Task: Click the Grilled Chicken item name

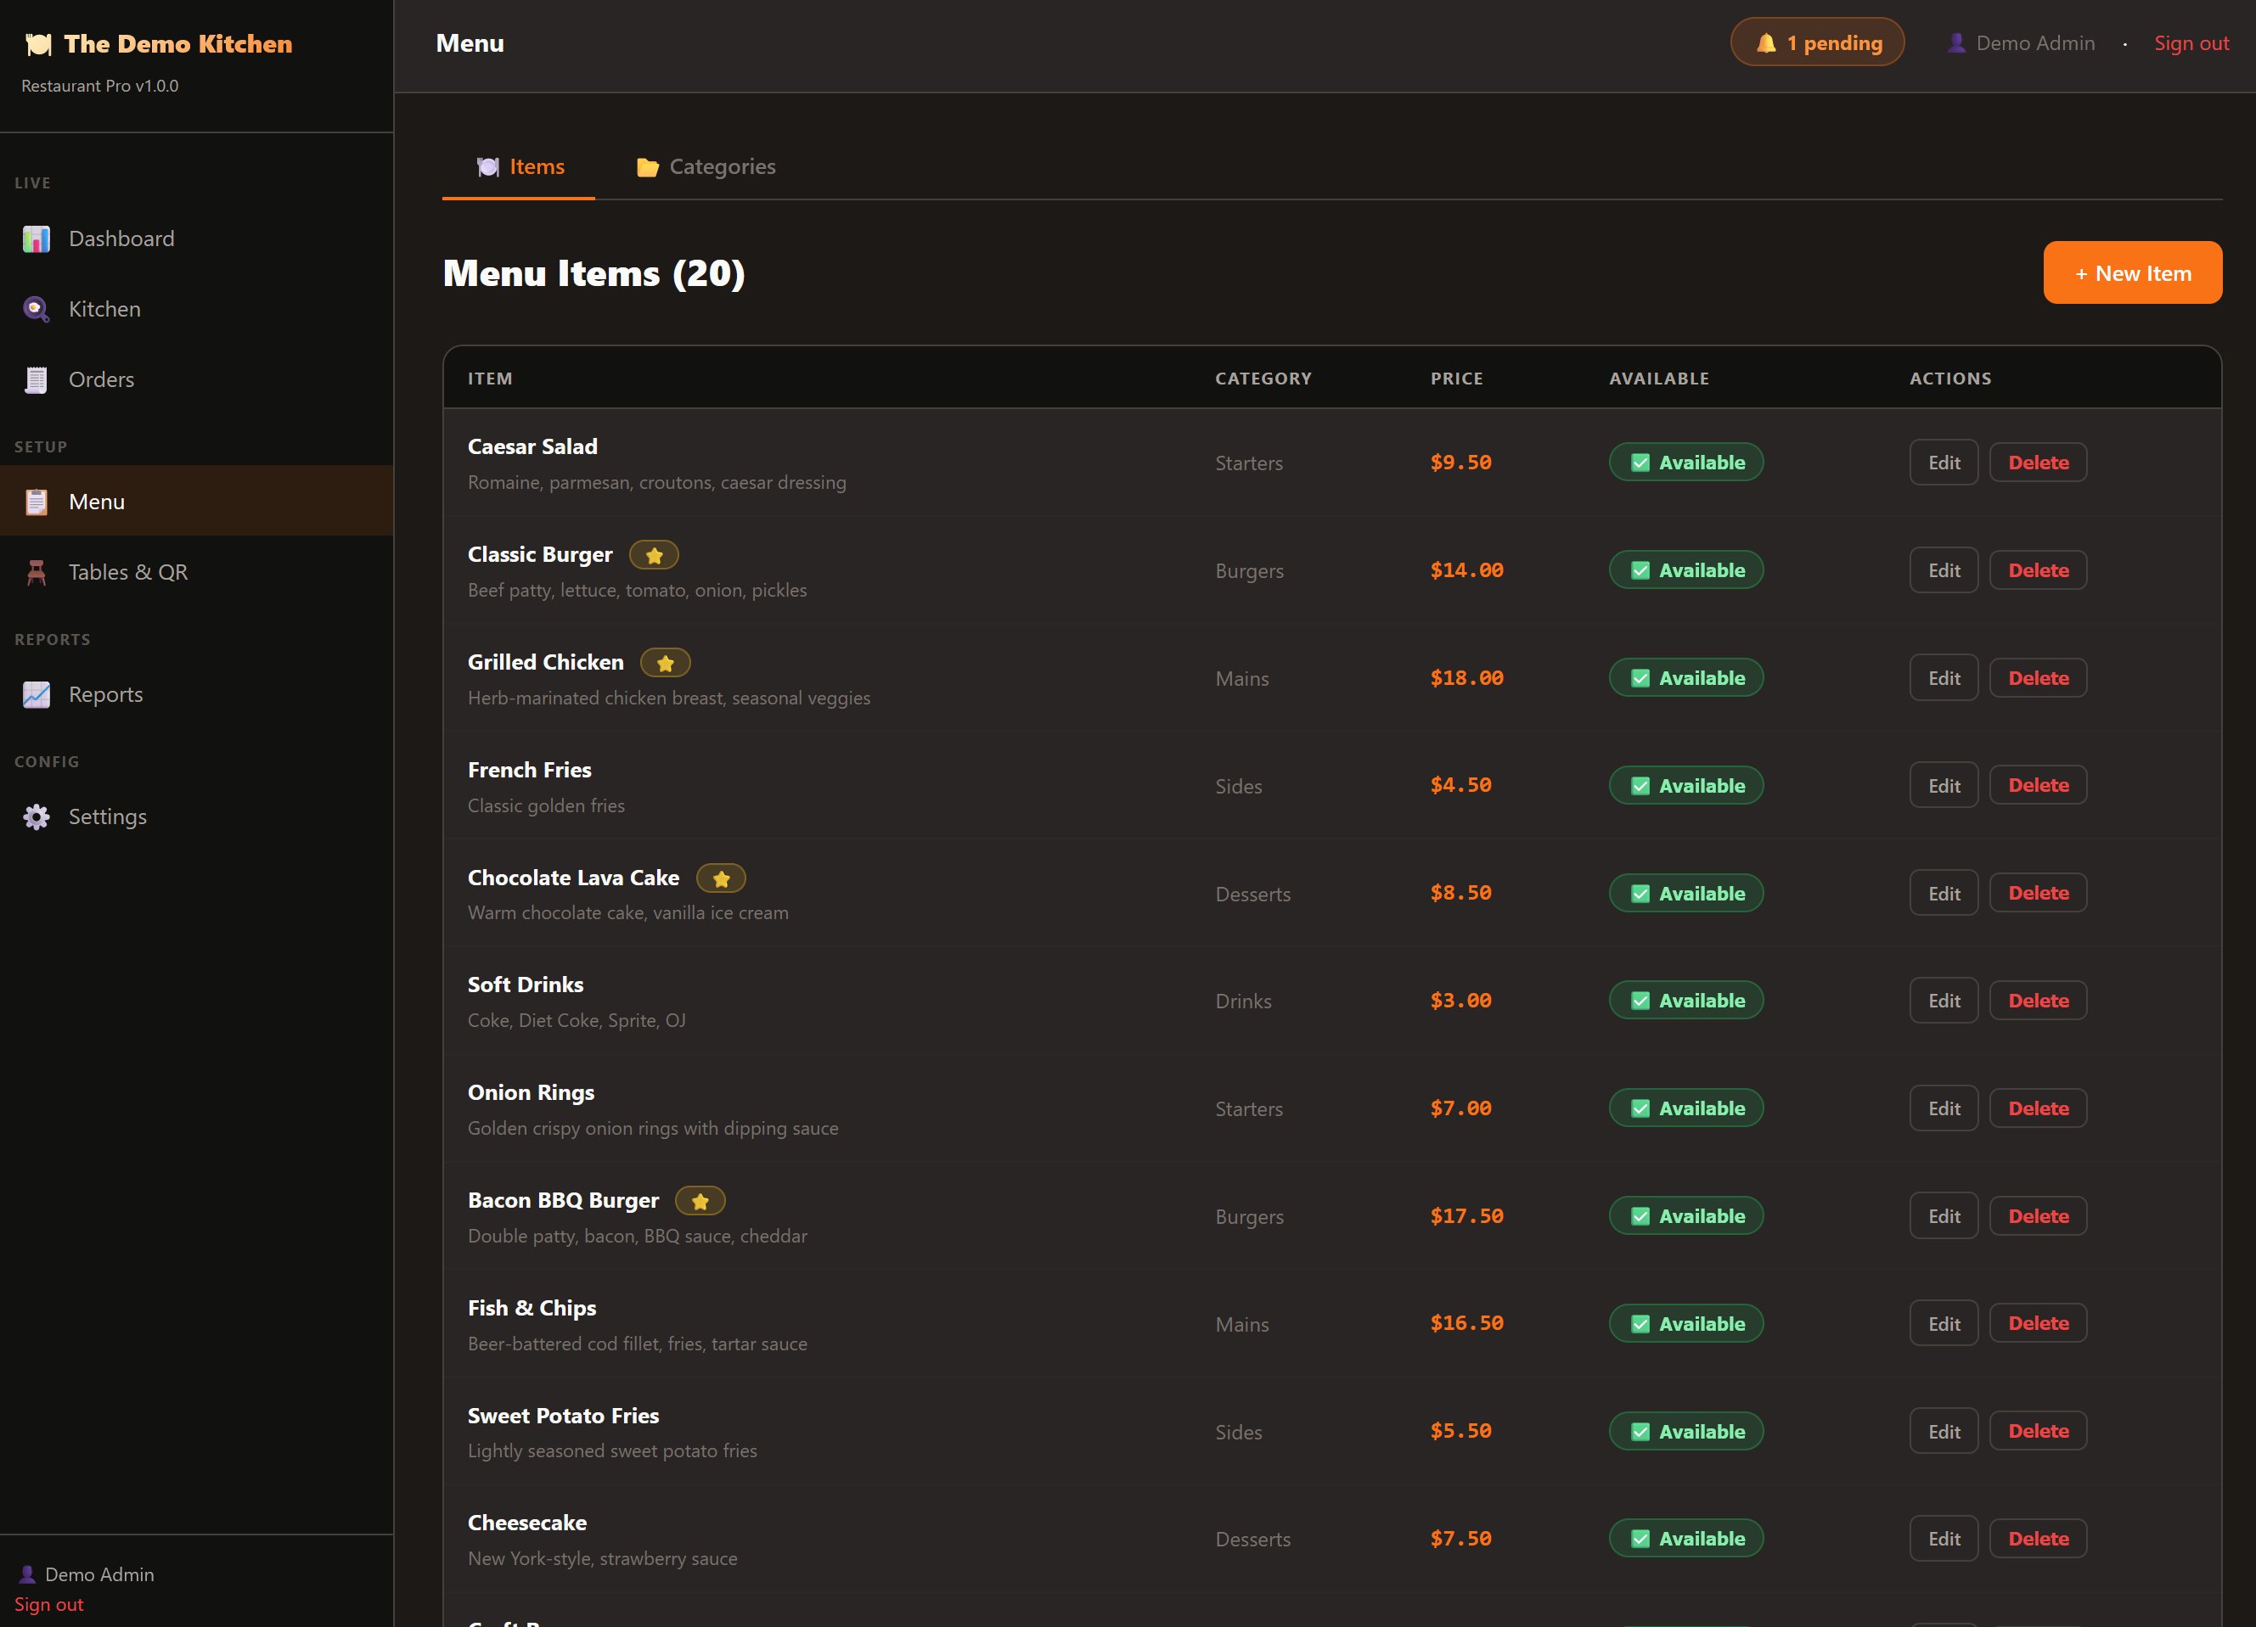Action: click(545, 664)
